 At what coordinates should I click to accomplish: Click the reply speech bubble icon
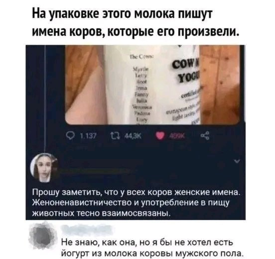[71, 136]
